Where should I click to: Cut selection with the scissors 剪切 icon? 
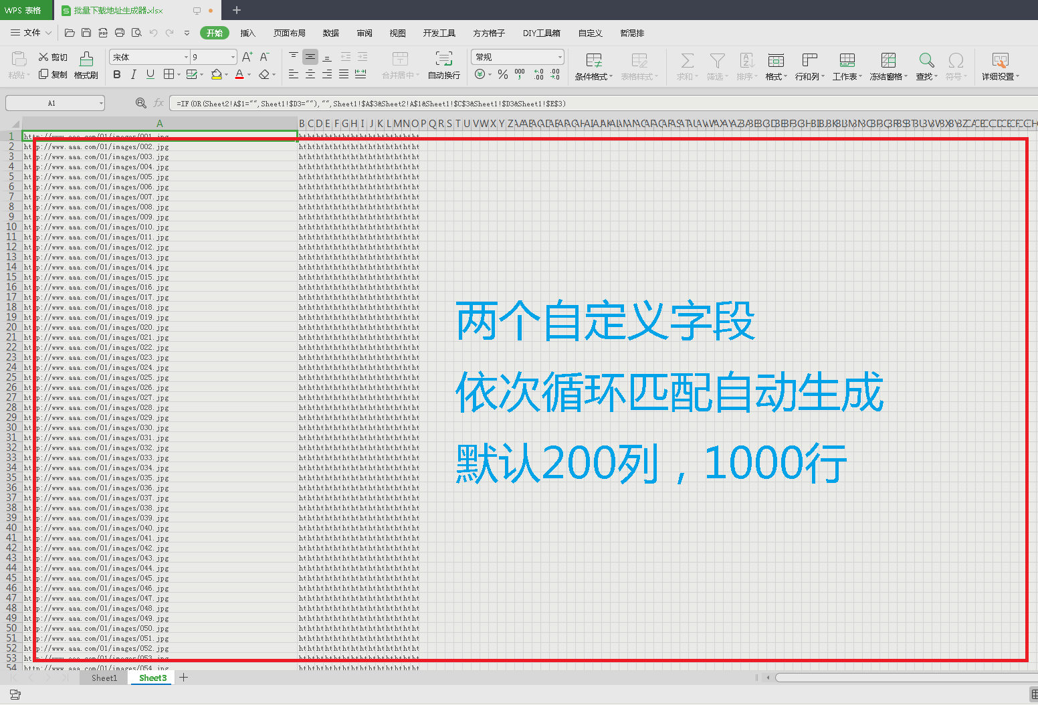[x=53, y=58]
